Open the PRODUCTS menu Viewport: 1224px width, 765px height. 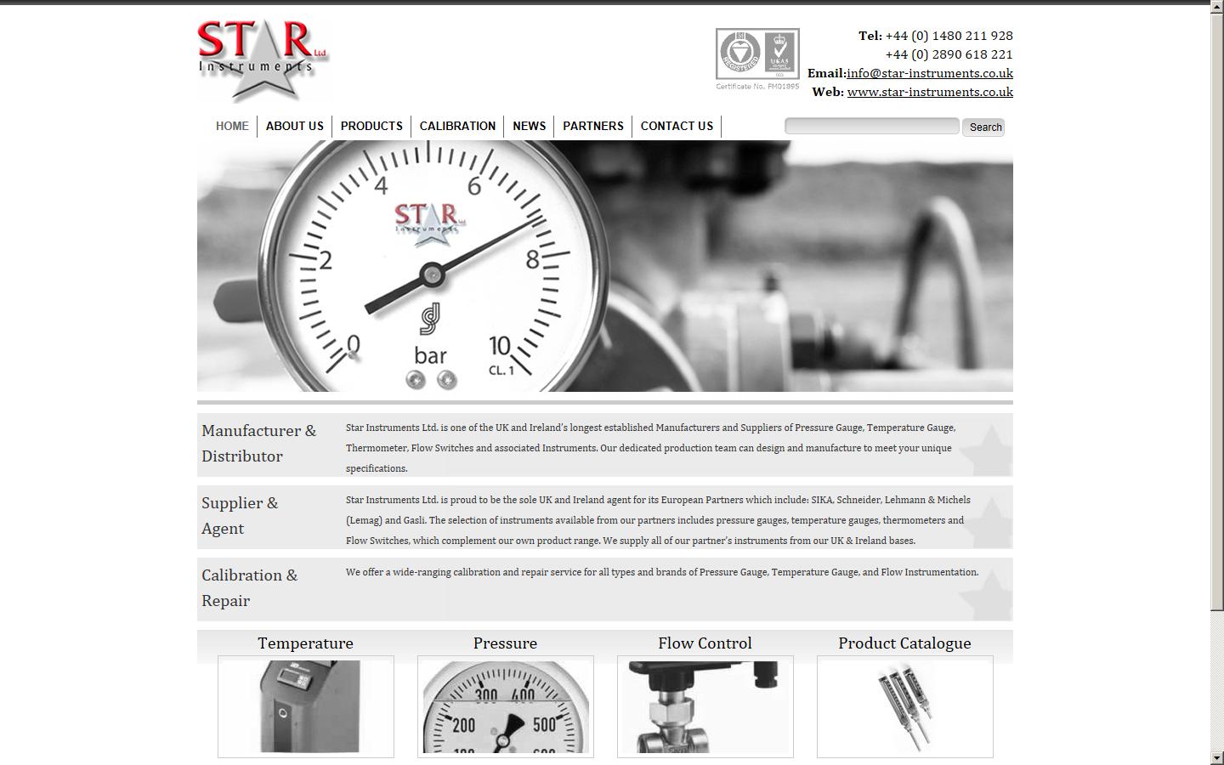(x=371, y=126)
